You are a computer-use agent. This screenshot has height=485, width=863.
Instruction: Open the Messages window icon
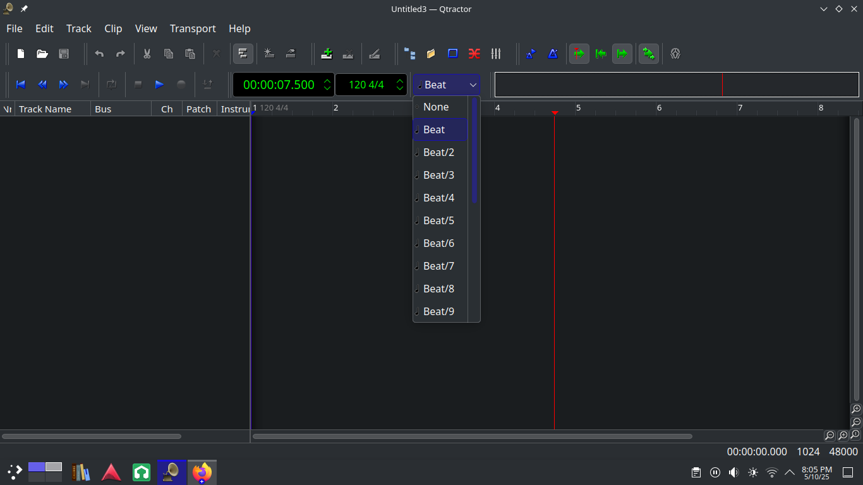pos(453,54)
